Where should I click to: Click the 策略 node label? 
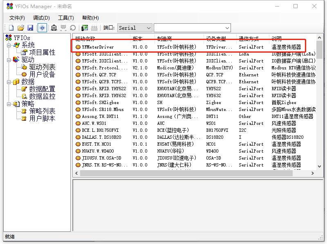28,104
